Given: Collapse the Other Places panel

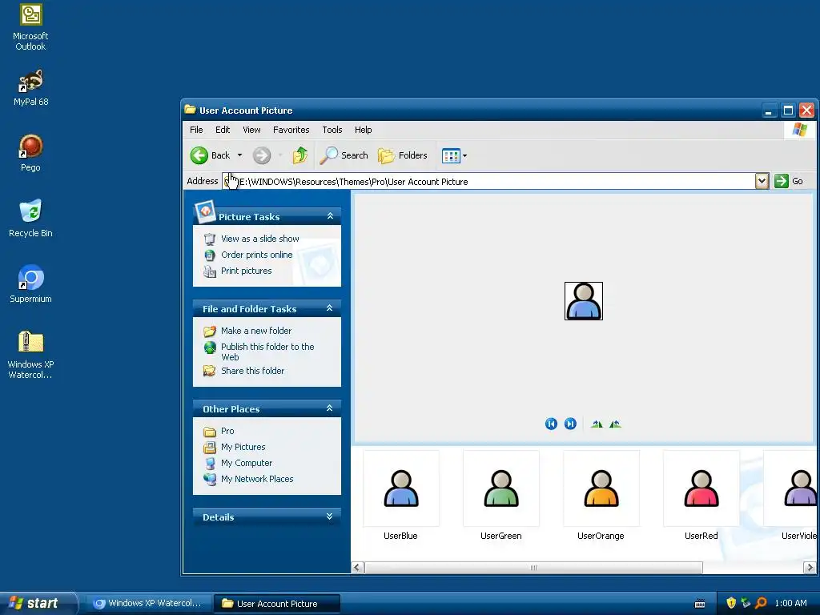Looking at the screenshot, I should 329,408.
